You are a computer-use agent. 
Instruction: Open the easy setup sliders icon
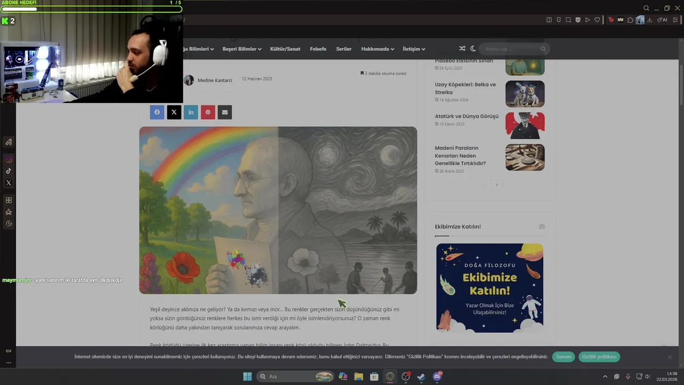tap(675, 20)
